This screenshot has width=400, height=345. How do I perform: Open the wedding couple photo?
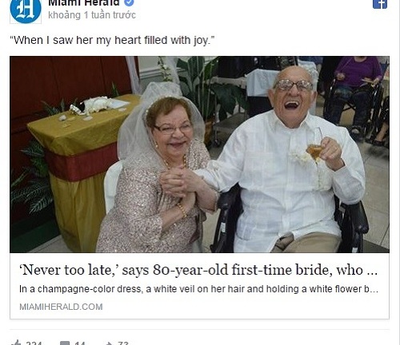click(199, 154)
